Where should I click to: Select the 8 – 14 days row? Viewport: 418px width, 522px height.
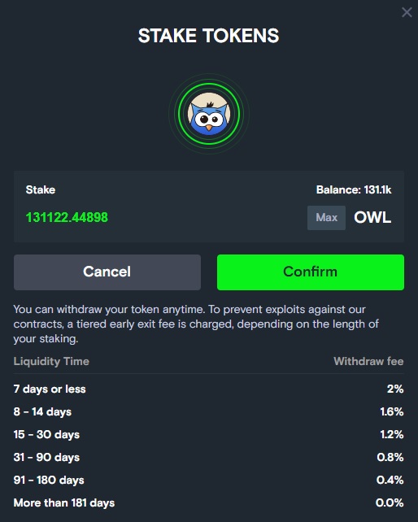coord(209,411)
